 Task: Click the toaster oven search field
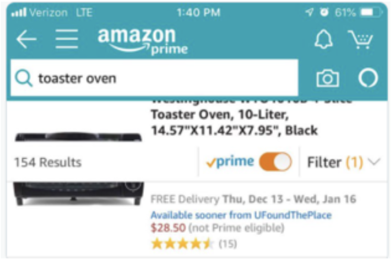coord(154,77)
